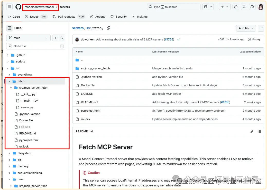The height and width of the screenshot is (190, 267).
Task: Click the add file plus icon in sidebar
Action: [x=56, y=38]
